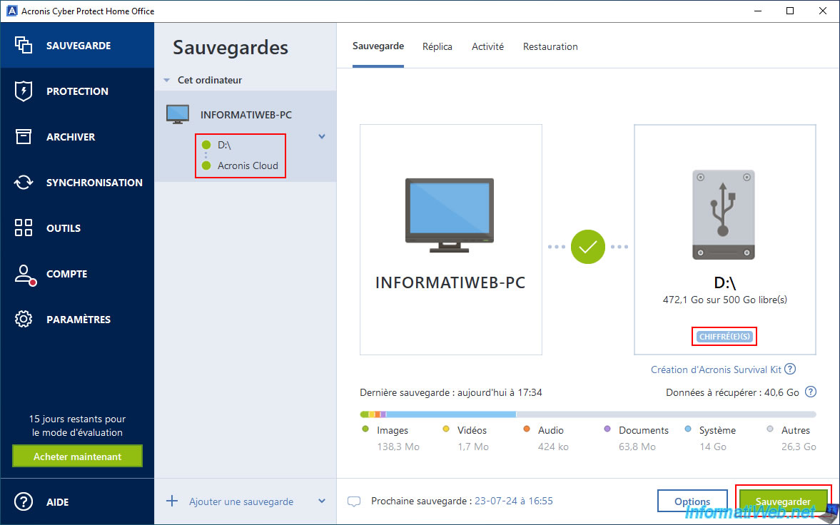Click Ajouter une sauvegarde link
Viewport: 840px width, 525px height.
[x=241, y=502]
